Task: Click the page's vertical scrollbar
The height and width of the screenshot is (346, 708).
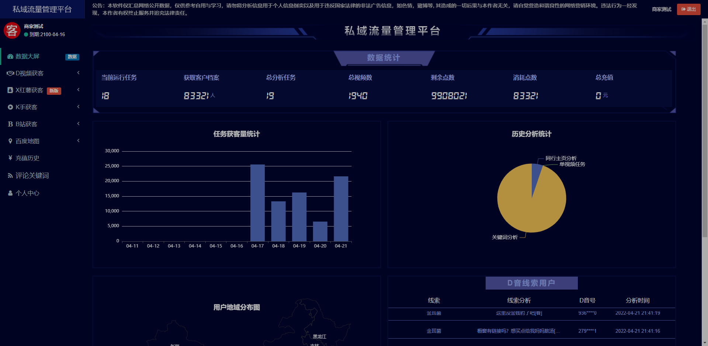Action: pos(705,129)
